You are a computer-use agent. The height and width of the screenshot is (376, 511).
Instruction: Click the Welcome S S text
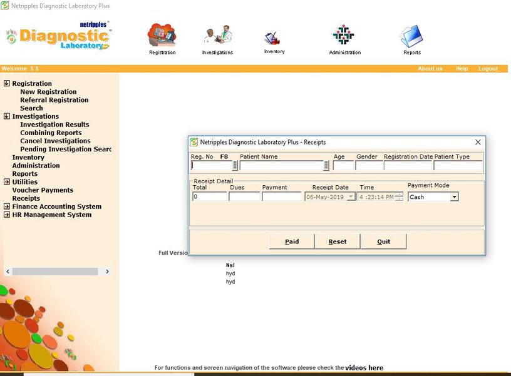click(20, 69)
